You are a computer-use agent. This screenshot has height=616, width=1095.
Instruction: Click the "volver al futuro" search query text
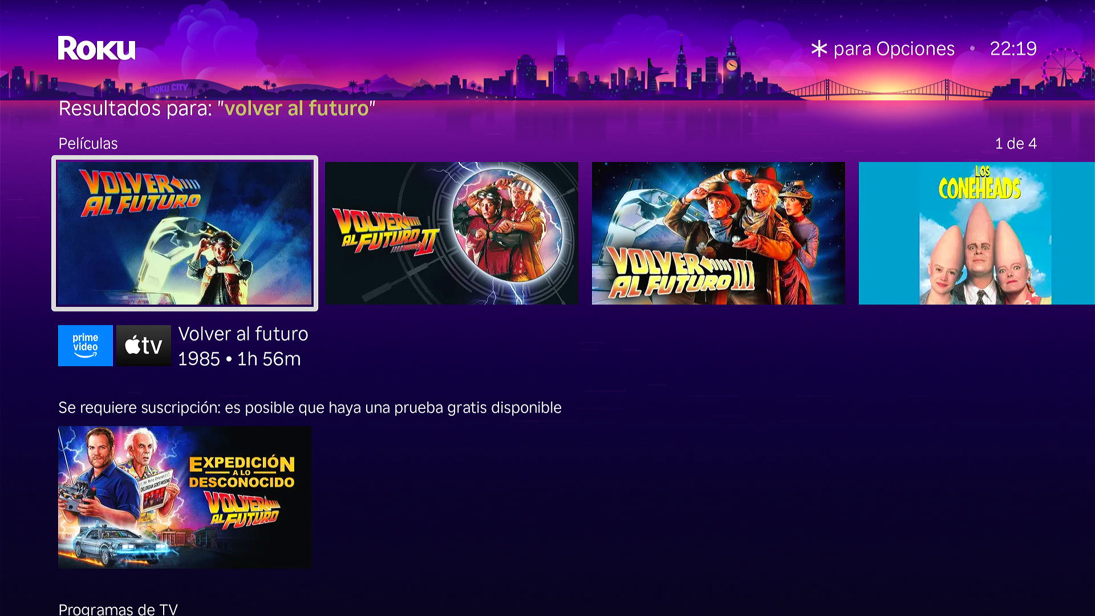click(297, 108)
